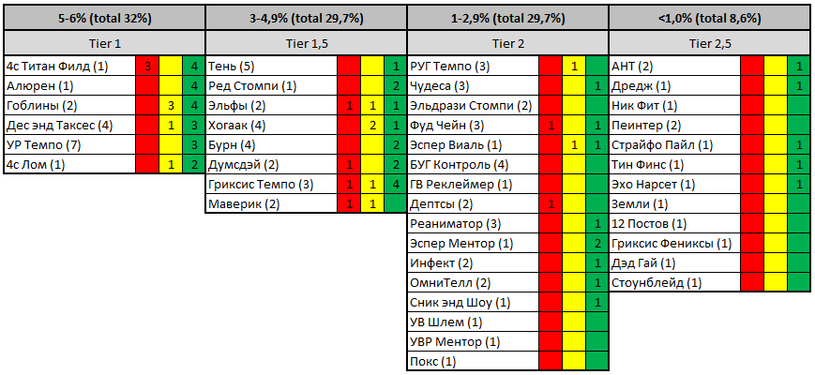This screenshot has width=815, height=375.
Task: Select the "Маверик (2)" cell
Action: pos(271,204)
